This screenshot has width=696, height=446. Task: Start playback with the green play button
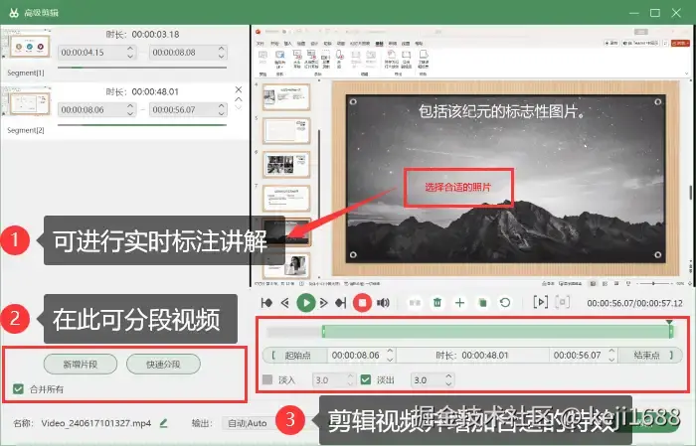(x=306, y=303)
